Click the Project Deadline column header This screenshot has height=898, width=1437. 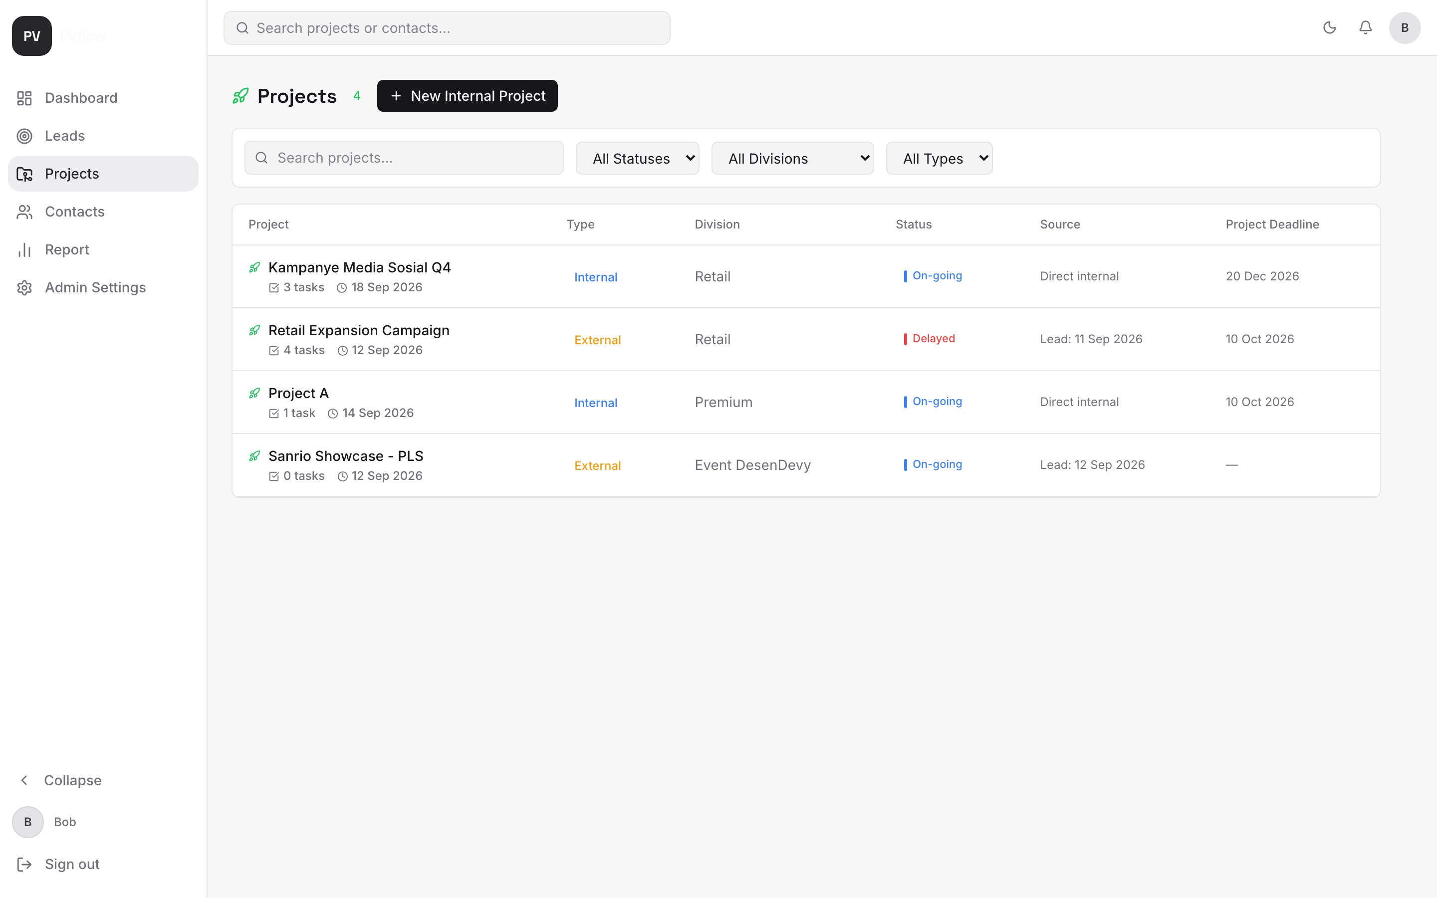1272,224
